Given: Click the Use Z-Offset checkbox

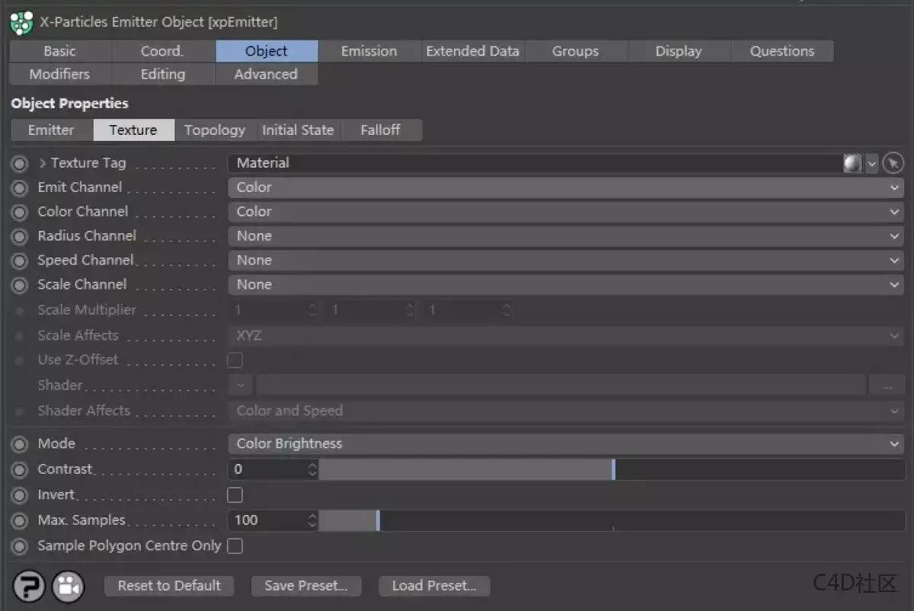Looking at the screenshot, I should [x=235, y=360].
